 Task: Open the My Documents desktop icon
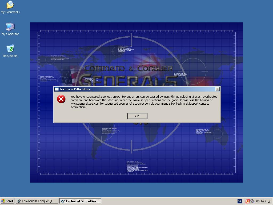(10, 5)
